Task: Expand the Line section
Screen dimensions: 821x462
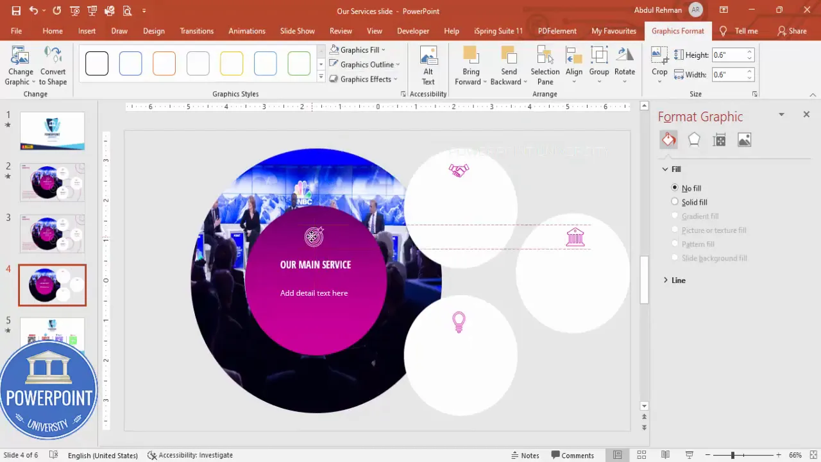Action: (665, 280)
